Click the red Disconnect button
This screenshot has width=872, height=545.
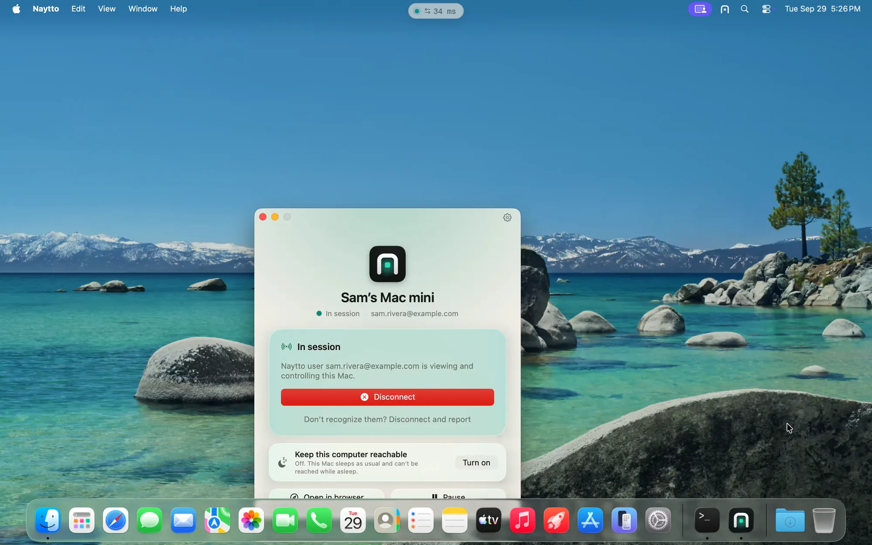tap(387, 397)
